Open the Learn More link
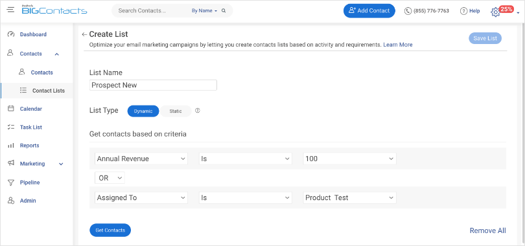The image size is (525, 246). pyautogui.click(x=398, y=45)
